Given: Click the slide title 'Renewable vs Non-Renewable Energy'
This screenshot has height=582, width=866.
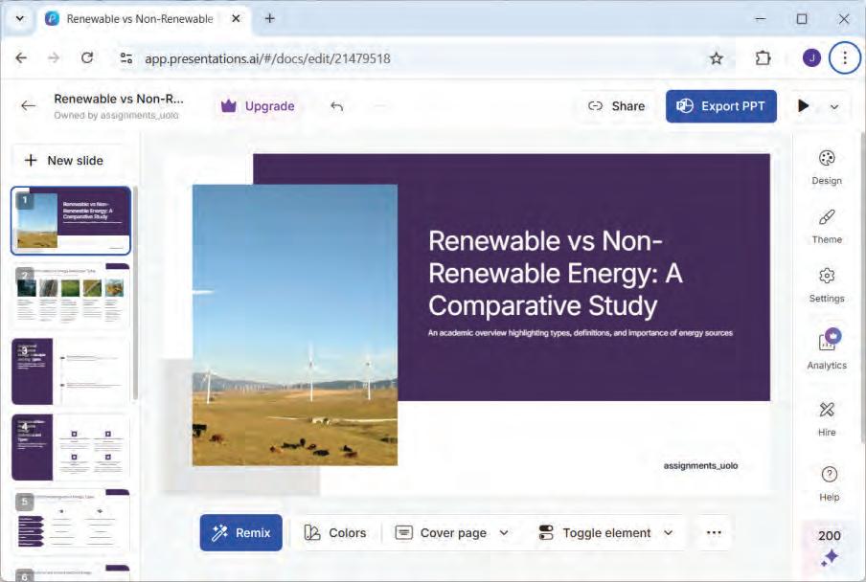Looking at the screenshot, I should [x=555, y=273].
